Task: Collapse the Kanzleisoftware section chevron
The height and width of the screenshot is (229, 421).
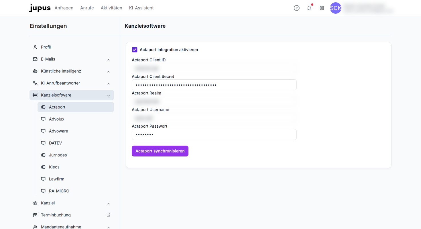Action: click(109, 95)
